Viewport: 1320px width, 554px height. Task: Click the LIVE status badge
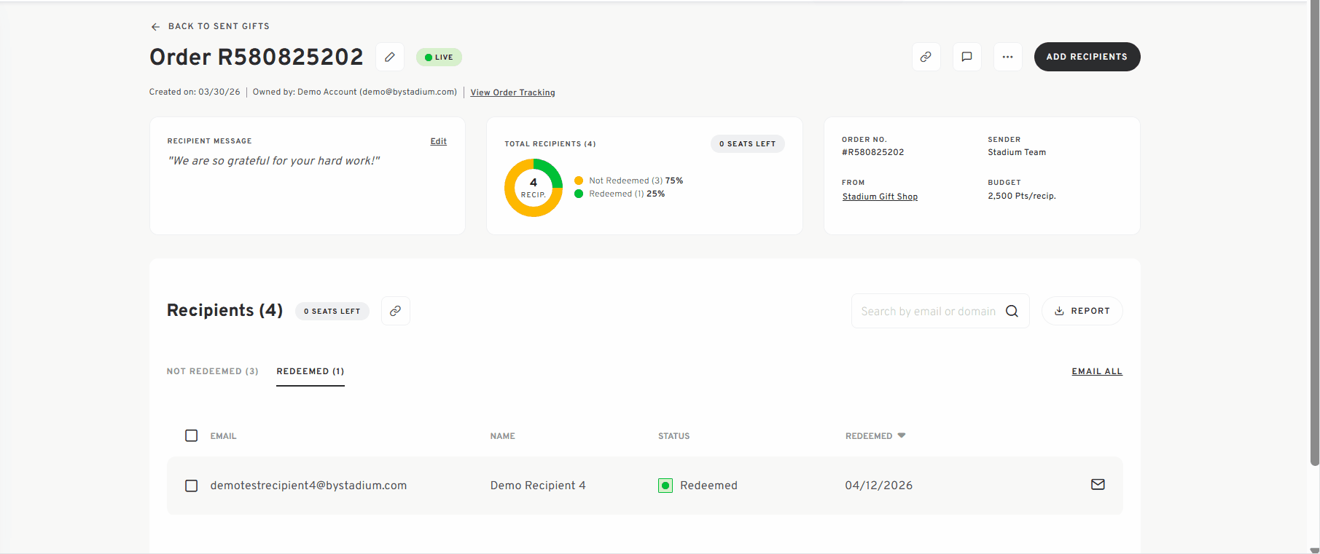439,57
